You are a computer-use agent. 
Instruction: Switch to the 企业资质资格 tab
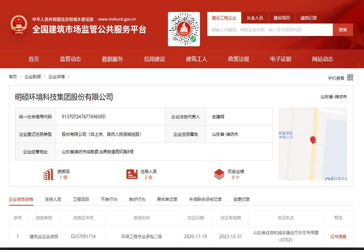21,199
